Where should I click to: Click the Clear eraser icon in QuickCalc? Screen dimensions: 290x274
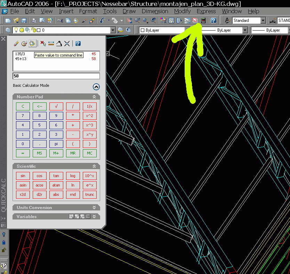point(16,44)
